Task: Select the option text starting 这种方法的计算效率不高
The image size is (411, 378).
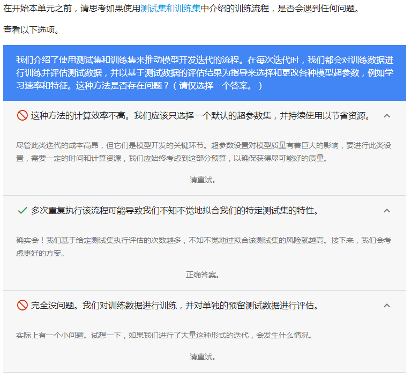Action: [200, 116]
